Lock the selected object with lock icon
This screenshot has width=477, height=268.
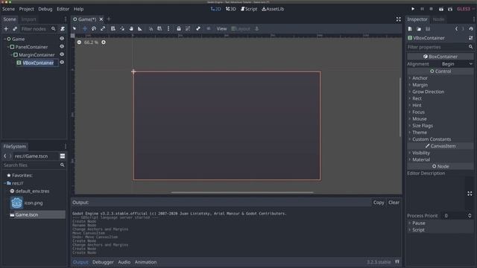(179, 28)
